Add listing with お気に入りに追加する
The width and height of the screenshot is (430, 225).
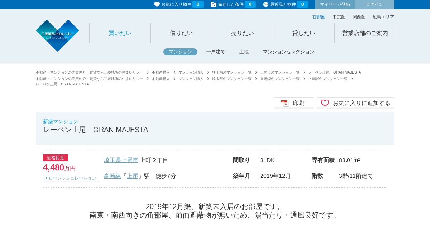click(355, 103)
